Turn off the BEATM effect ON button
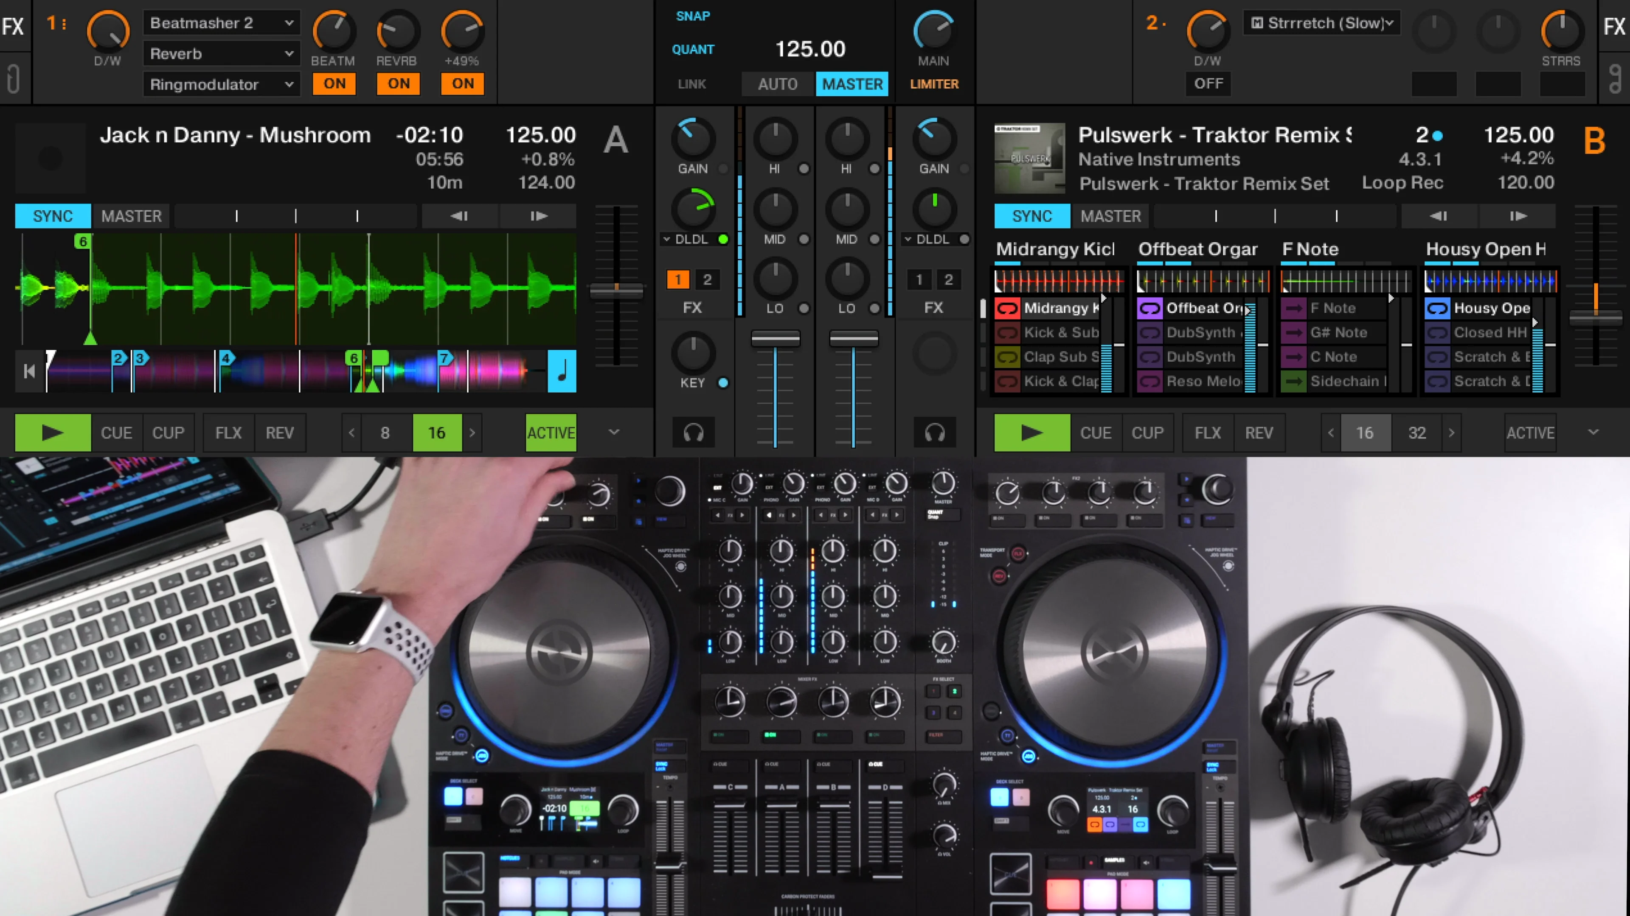 point(334,84)
